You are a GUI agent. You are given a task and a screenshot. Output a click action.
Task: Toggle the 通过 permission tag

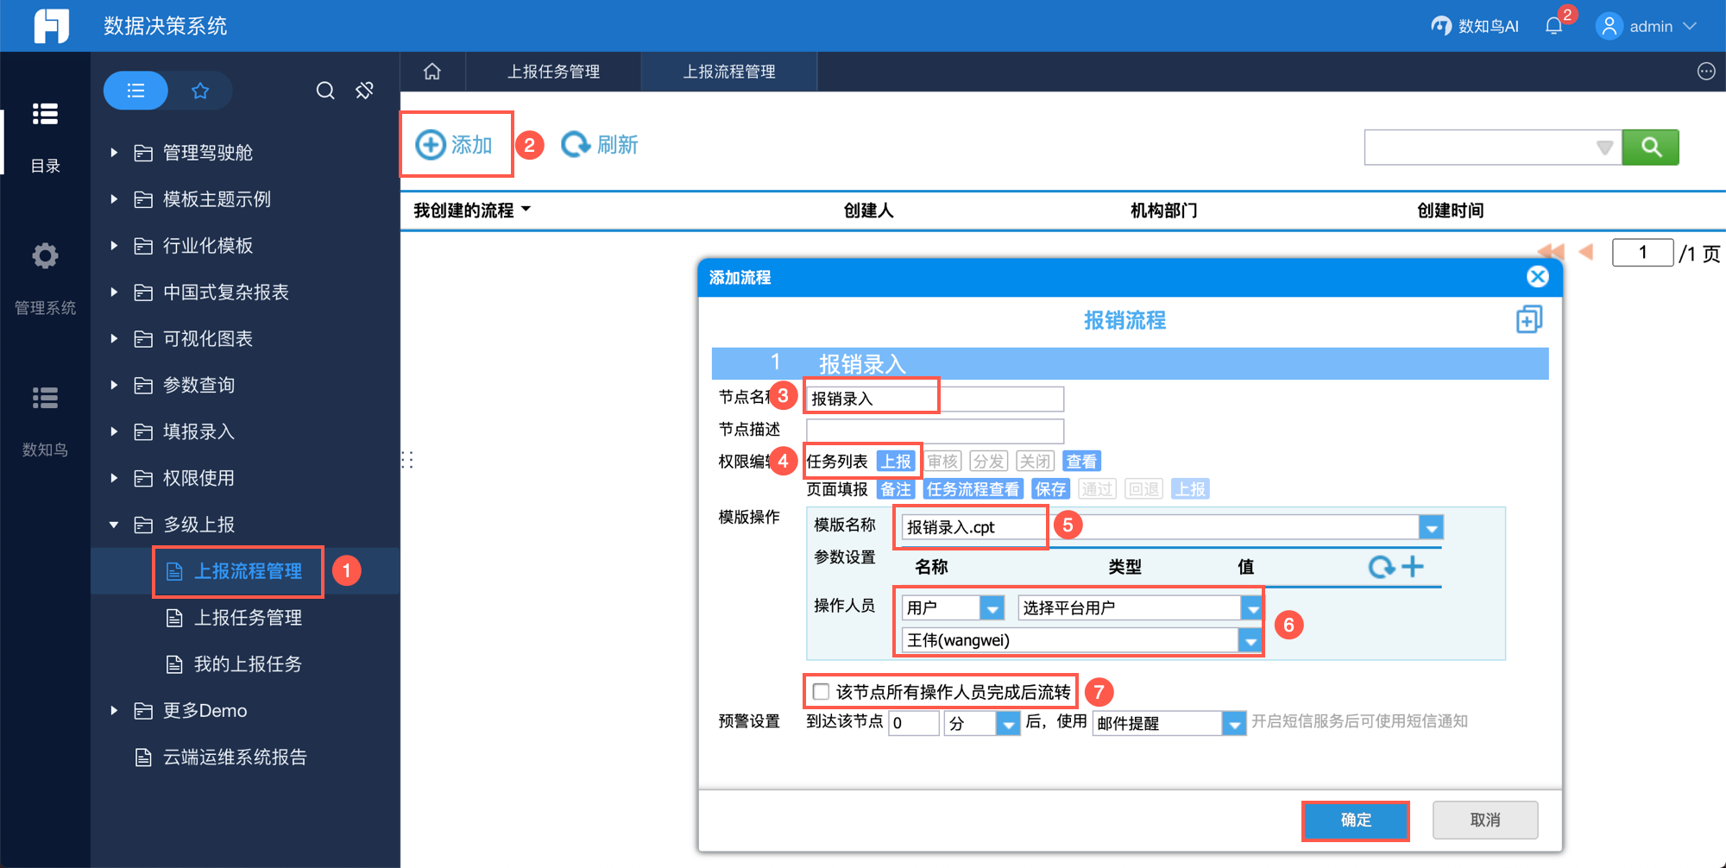point(1097,489)
